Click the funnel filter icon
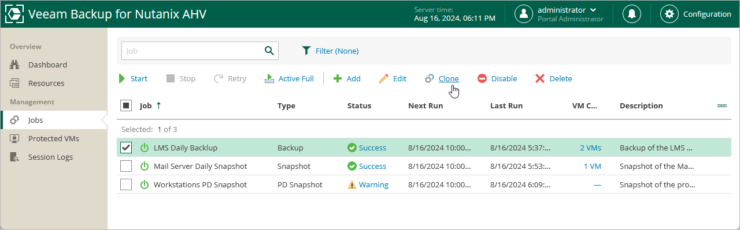 (306, 51)
